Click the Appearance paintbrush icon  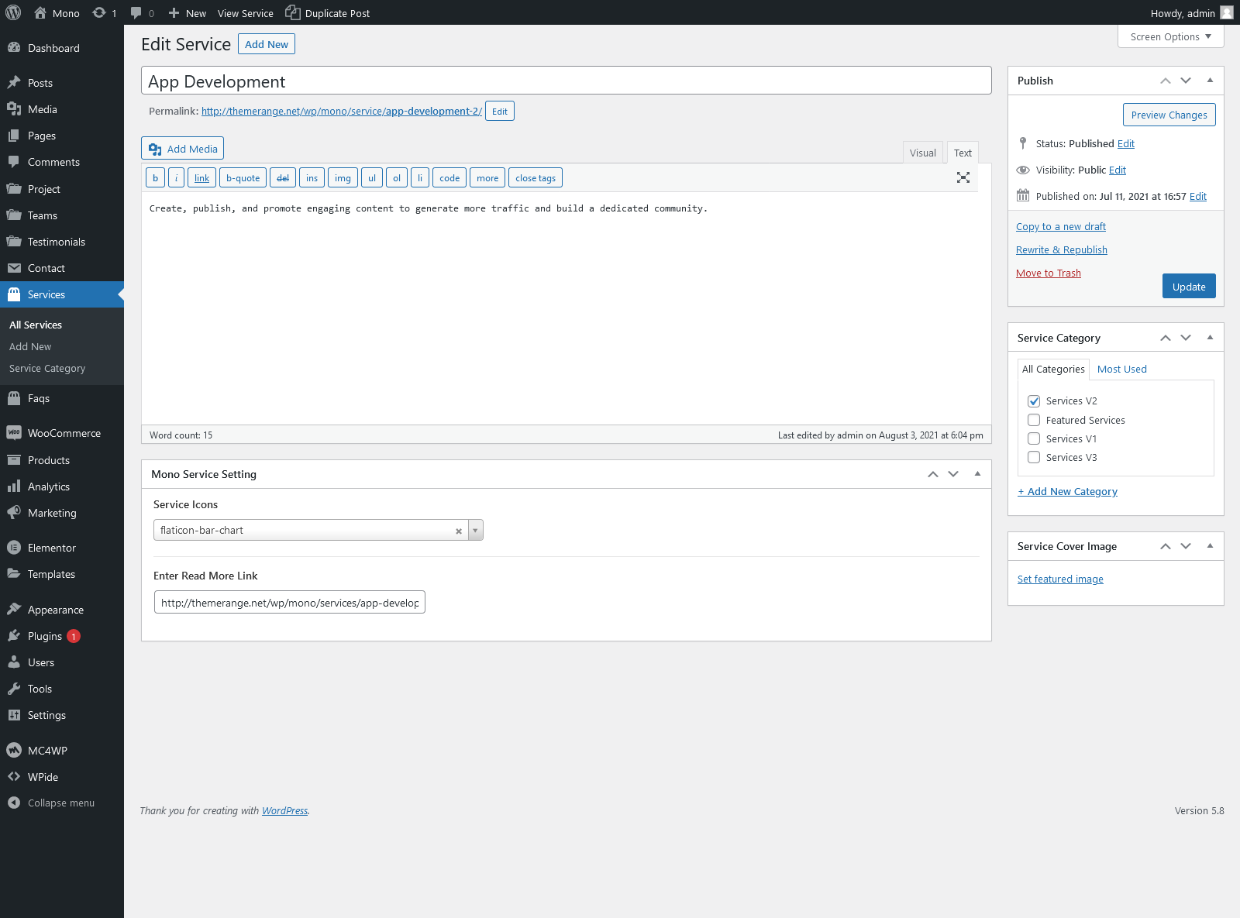point(14,610)
